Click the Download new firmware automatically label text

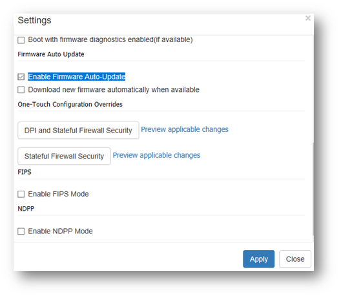[x=114, y=90]
